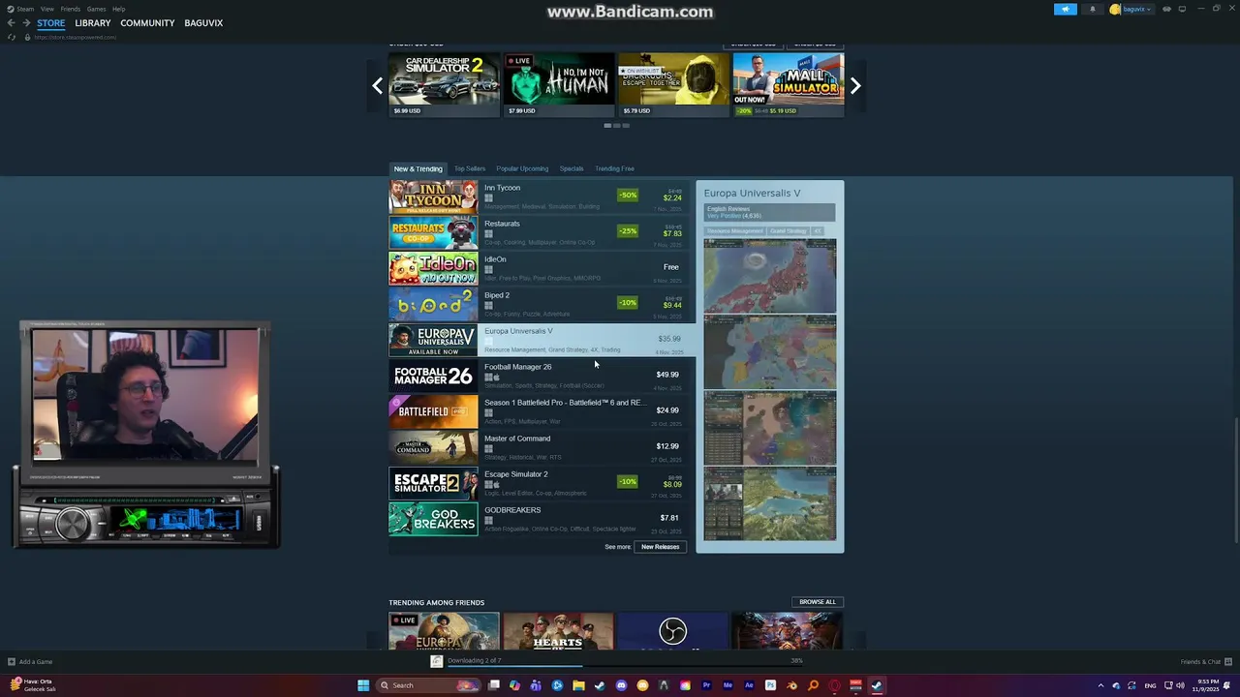Select the Top Sellers tab
The image size is (1240, 697).
pyautogui.click(x=470, y=168)
